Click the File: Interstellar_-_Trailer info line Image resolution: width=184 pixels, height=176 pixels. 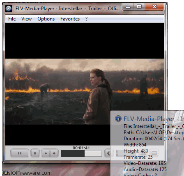tap(154, 126)
